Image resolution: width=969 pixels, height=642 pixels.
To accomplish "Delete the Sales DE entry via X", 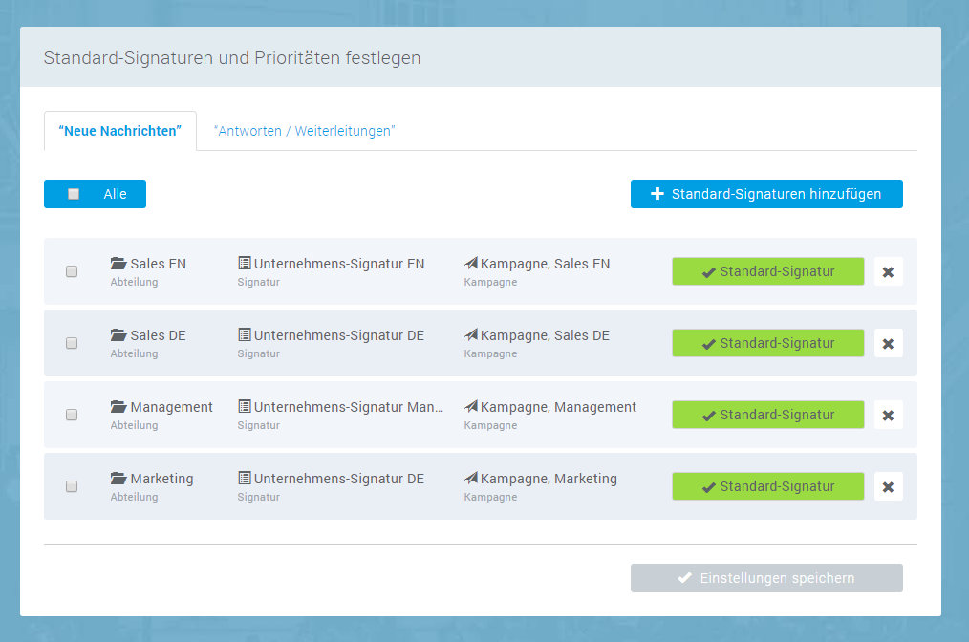I will [x=888, y=343].
